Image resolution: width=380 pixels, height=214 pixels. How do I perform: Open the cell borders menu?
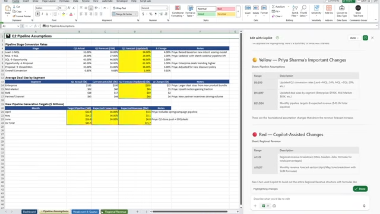click(x=55, y=14)
